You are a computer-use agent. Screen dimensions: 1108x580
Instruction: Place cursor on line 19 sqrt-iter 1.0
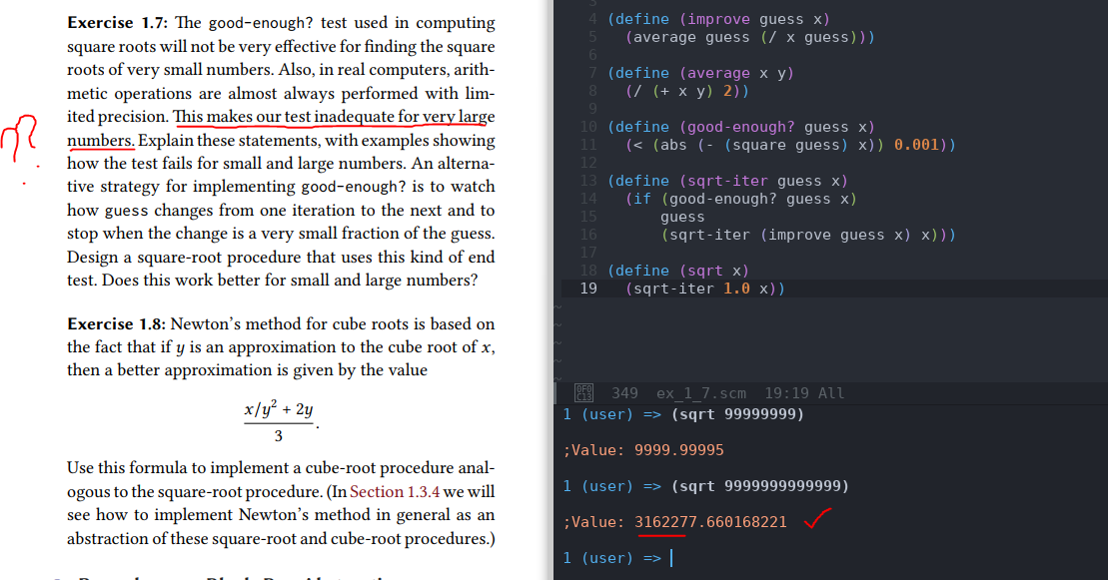tap(704, 289)
